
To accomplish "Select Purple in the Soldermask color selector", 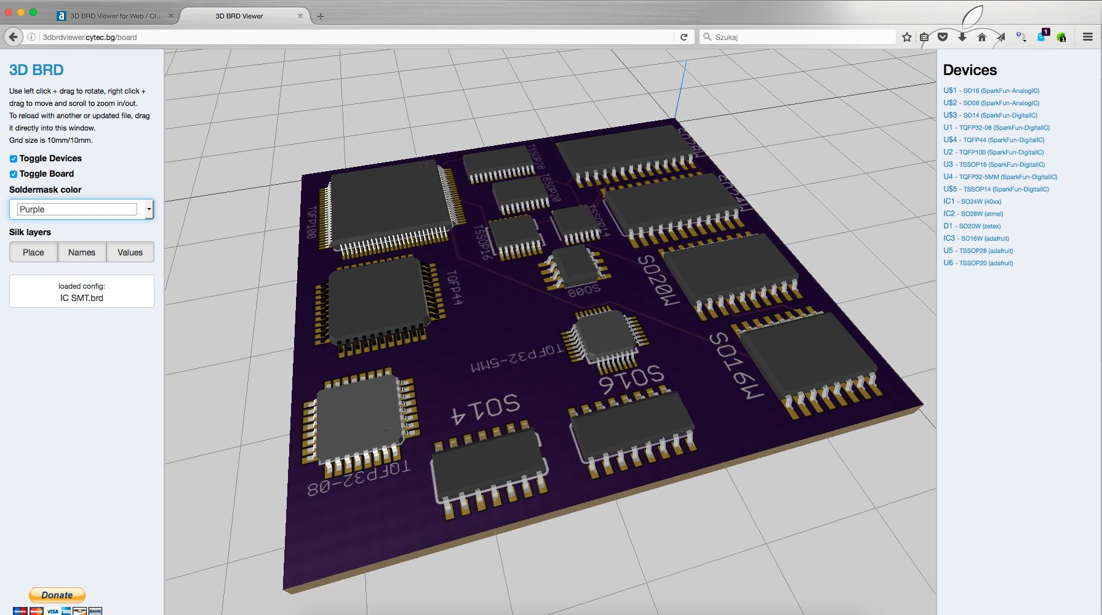I will coord(81,209).
